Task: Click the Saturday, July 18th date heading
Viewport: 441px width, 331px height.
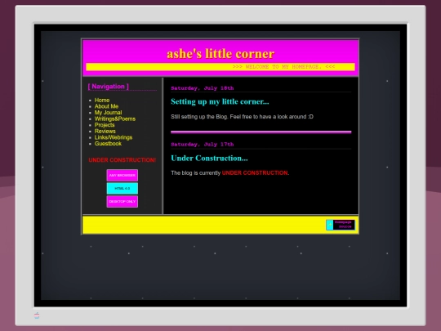Action: pos(203,88)
